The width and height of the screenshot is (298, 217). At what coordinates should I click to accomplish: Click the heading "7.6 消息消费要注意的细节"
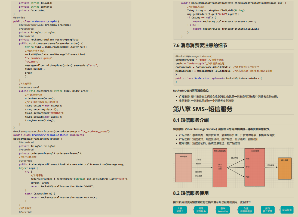[x=200, y=46]
